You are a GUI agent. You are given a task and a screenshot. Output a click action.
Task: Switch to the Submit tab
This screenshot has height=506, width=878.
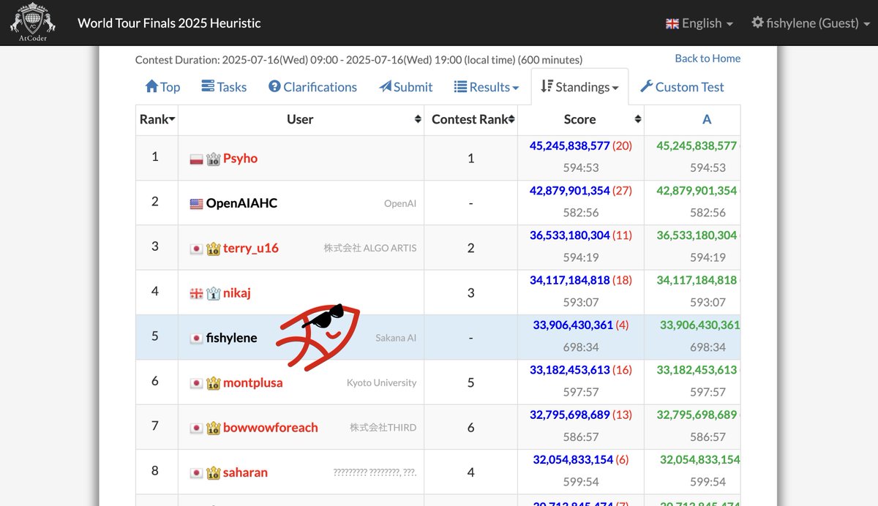pos(406,86)
